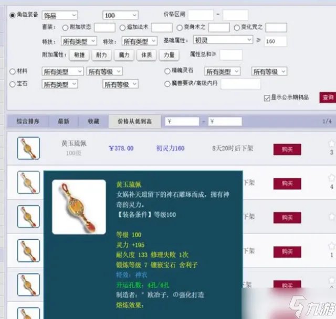Focus the 价格区间 minimum price field
Screen dimensions: 336x319
point(201,15)
